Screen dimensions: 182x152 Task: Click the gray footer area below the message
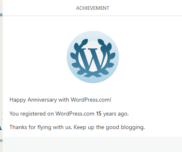coord(92,144)
